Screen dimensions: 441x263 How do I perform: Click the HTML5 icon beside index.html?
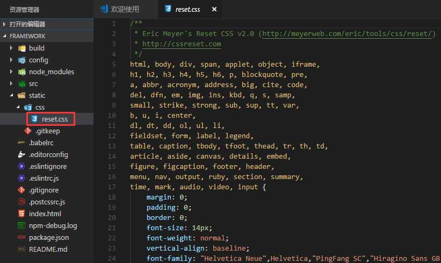21,214
